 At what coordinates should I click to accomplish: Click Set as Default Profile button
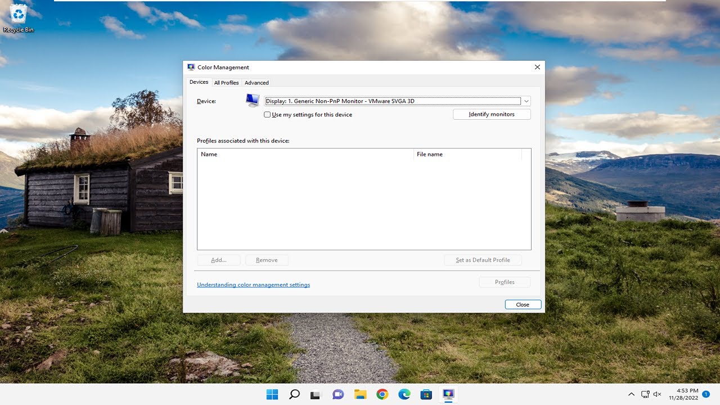tap(483, 260)
